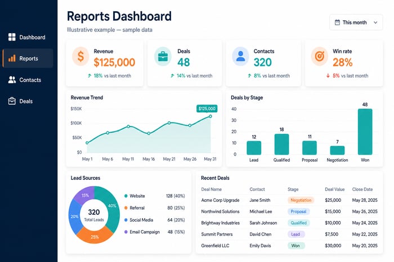
Task: Click the Stage column header
Action: point(293,189)
